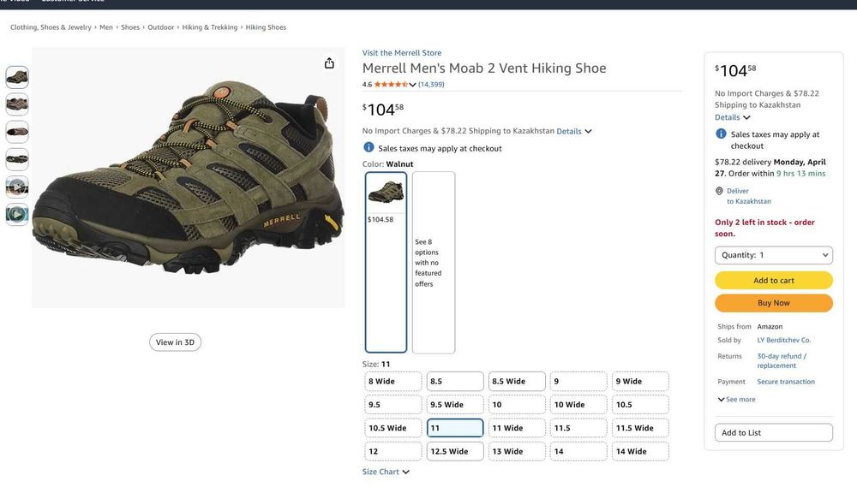857x493 pixels.
Task: Select size 11
Action: (455, 428)
